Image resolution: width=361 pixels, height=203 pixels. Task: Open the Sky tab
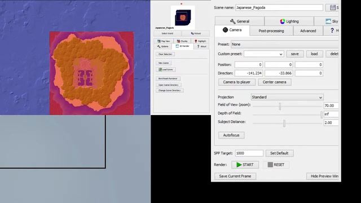[327, 21]
